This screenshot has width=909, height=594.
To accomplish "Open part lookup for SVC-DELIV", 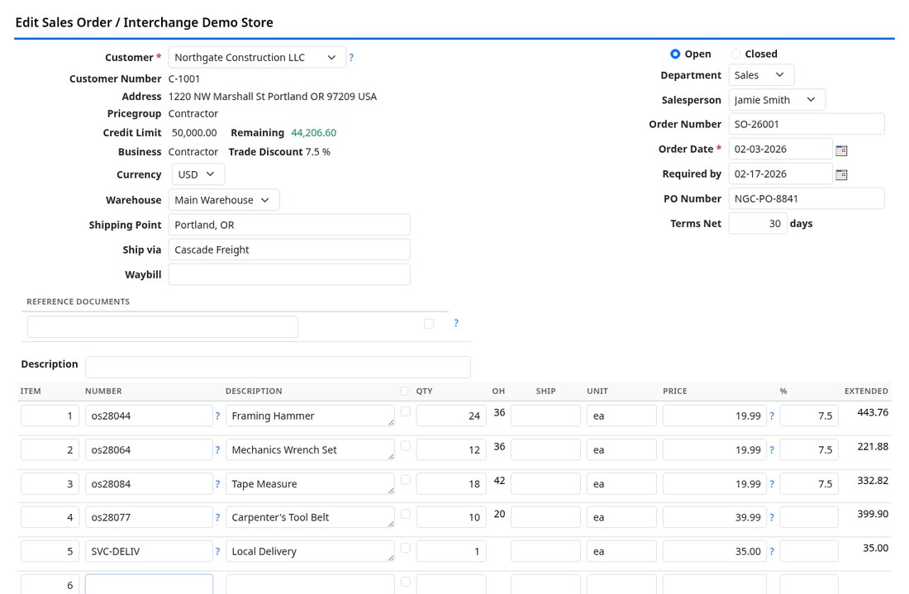I will pos(217,552).
